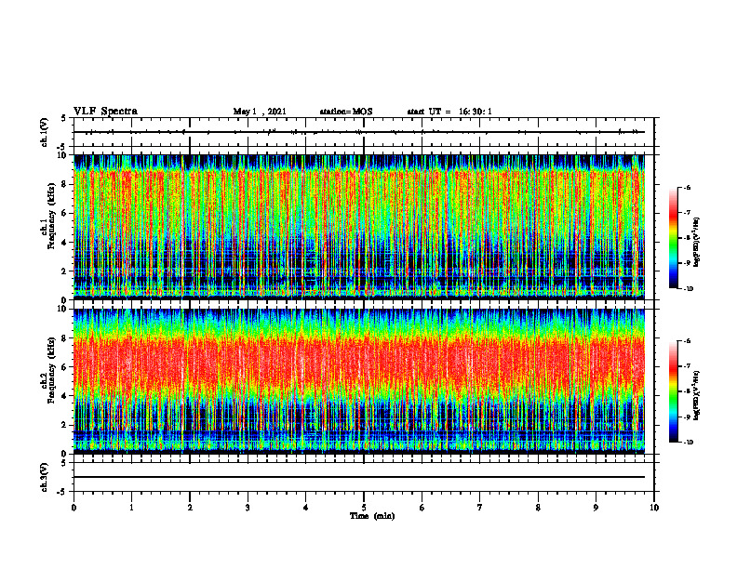Click the "-10" tick on ch.1 color bar
This screenshot has width=737, height=569.
tap(688, 289)
